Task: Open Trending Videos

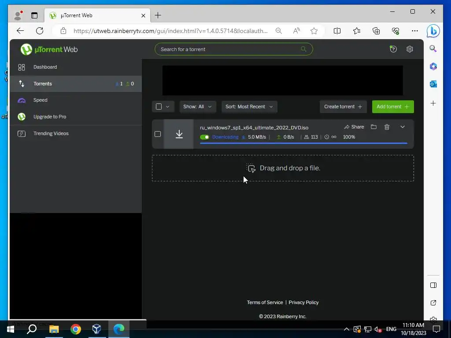Action: [x=76, y=133]
